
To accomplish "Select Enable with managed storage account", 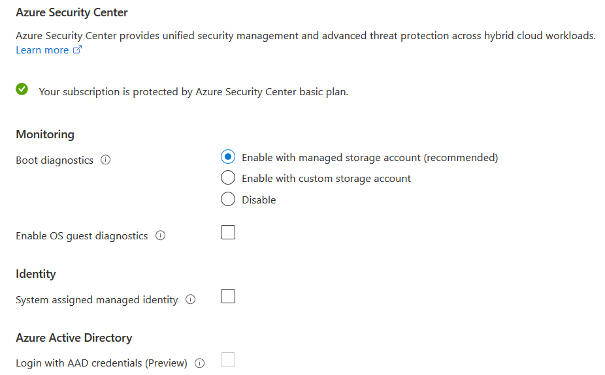I will [228, 157].
